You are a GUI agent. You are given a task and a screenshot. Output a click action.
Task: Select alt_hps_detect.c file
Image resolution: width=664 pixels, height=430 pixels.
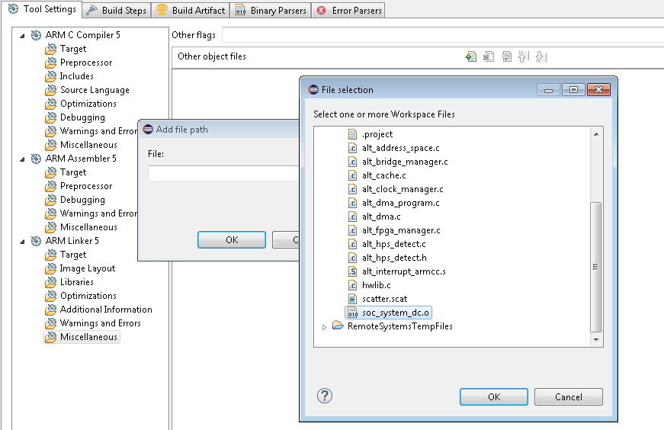(x=394, y=244)
